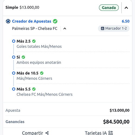135x135 pixels.
Task: Click the green check beside Más 2.5
Action: (x=34, y=41)
